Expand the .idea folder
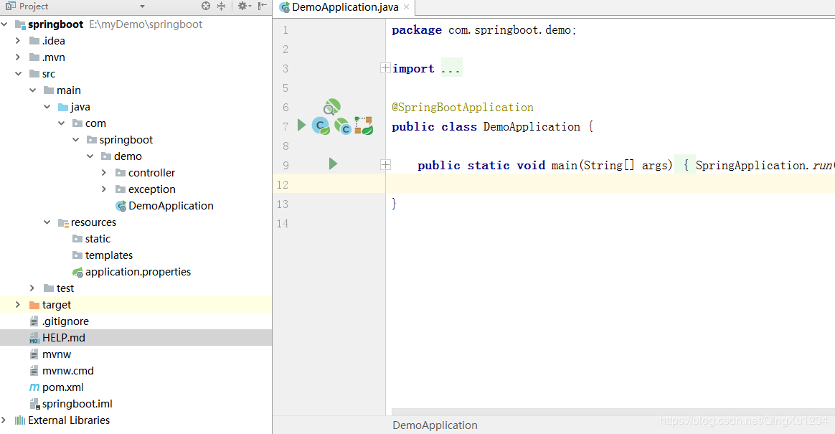 (18, 40)
